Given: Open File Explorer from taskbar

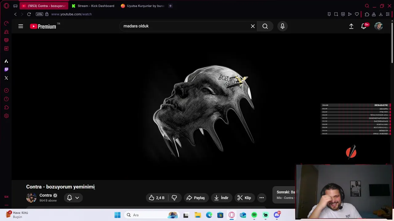Looking at the screenshot, I should (x=197, y=215).
